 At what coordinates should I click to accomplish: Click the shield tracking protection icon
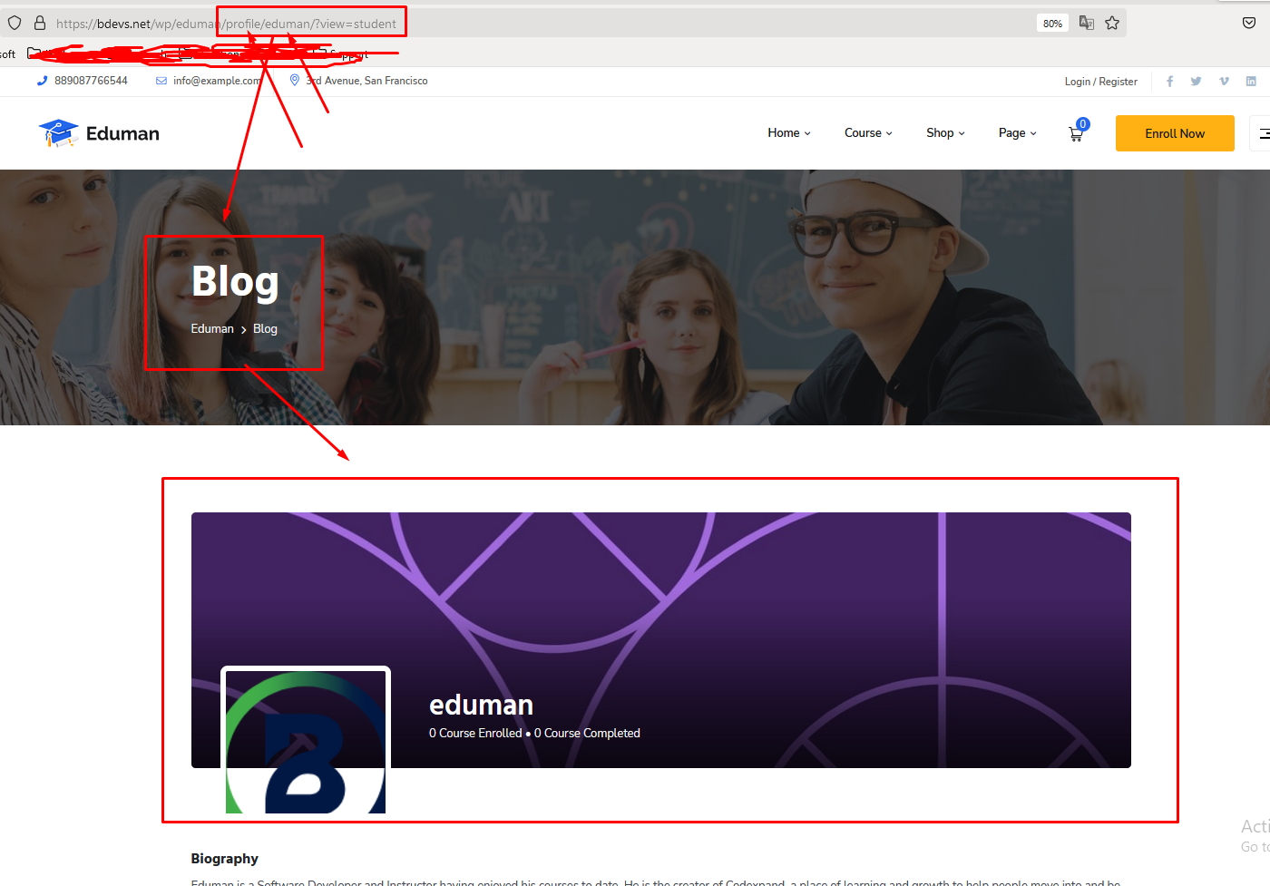point(15,23)
